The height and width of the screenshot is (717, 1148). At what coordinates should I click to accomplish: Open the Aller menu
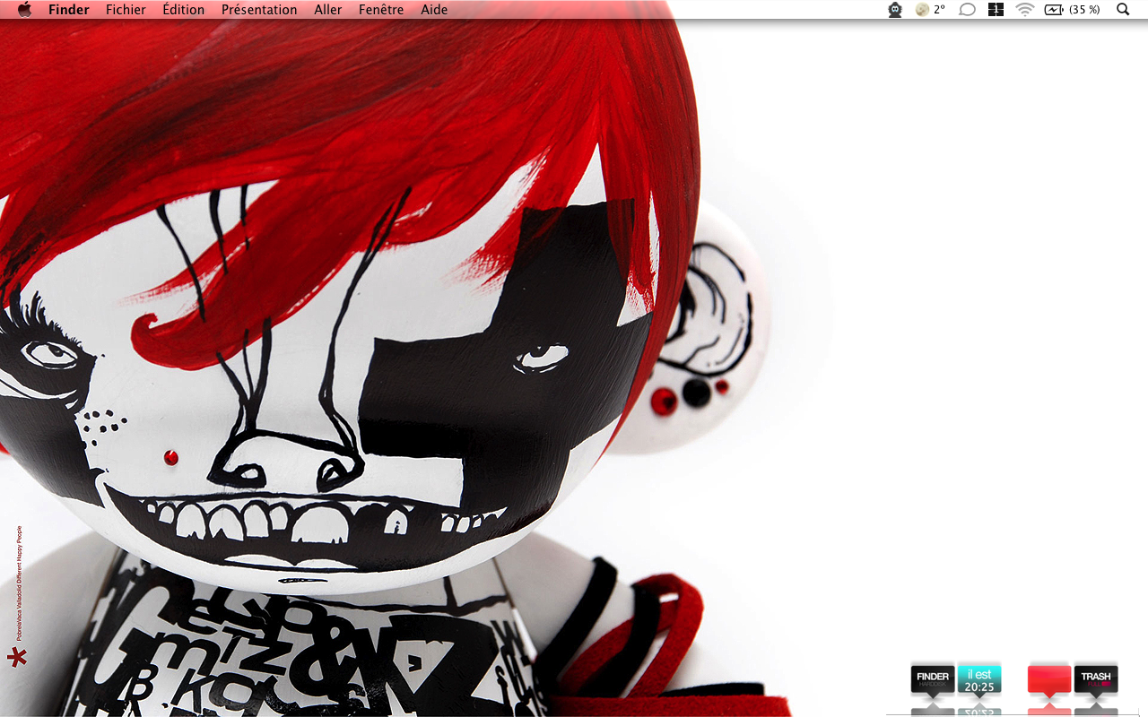[327, 10]
